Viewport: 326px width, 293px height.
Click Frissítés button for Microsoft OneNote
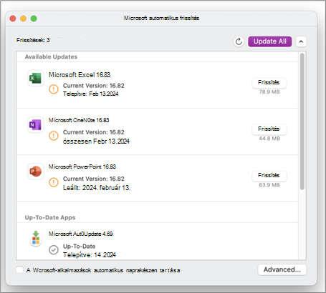(x=269, y=129)
